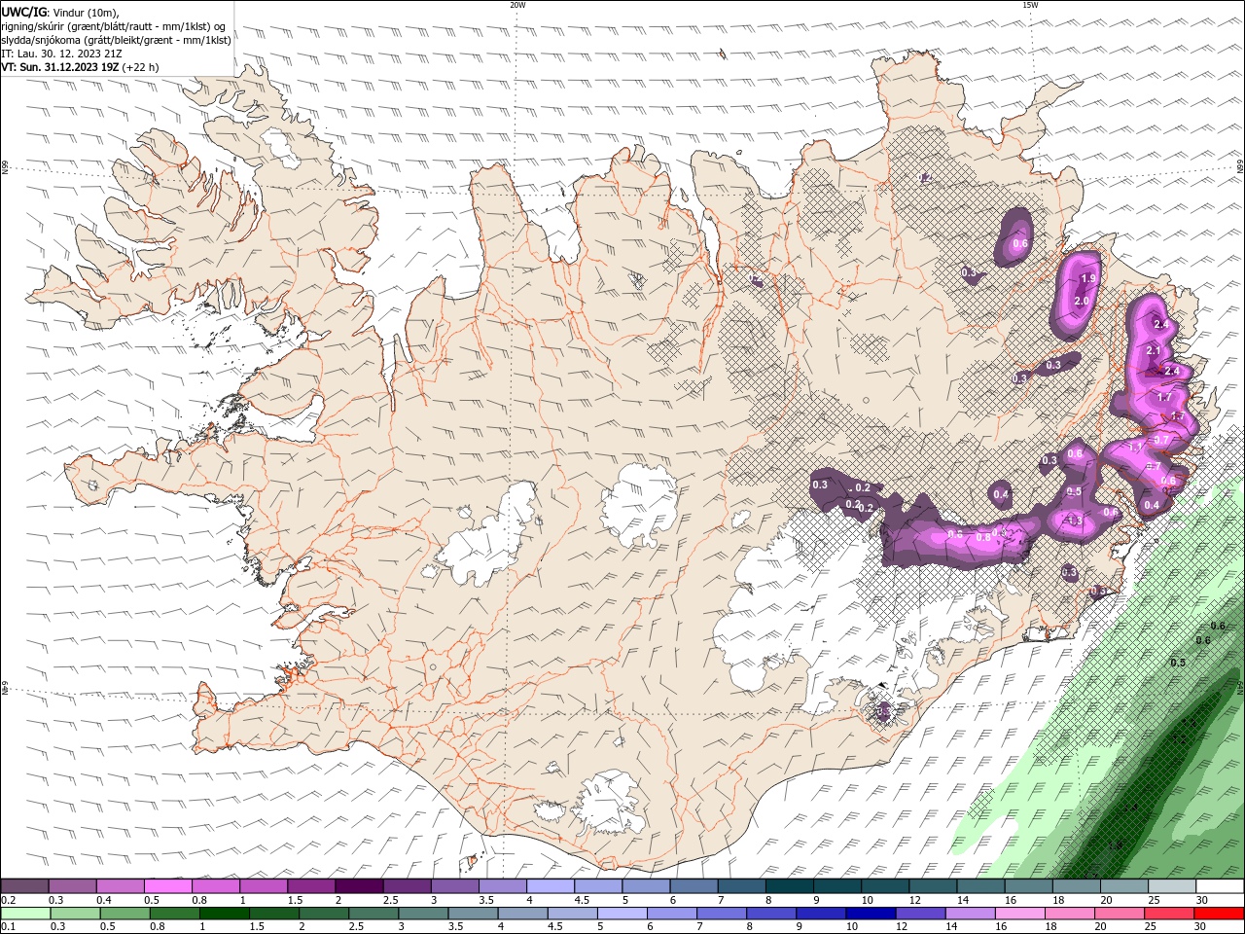Select the bottom legend swatch labeled 0.5
Screen dimensions: 1245x934
(x=125, y=914)
